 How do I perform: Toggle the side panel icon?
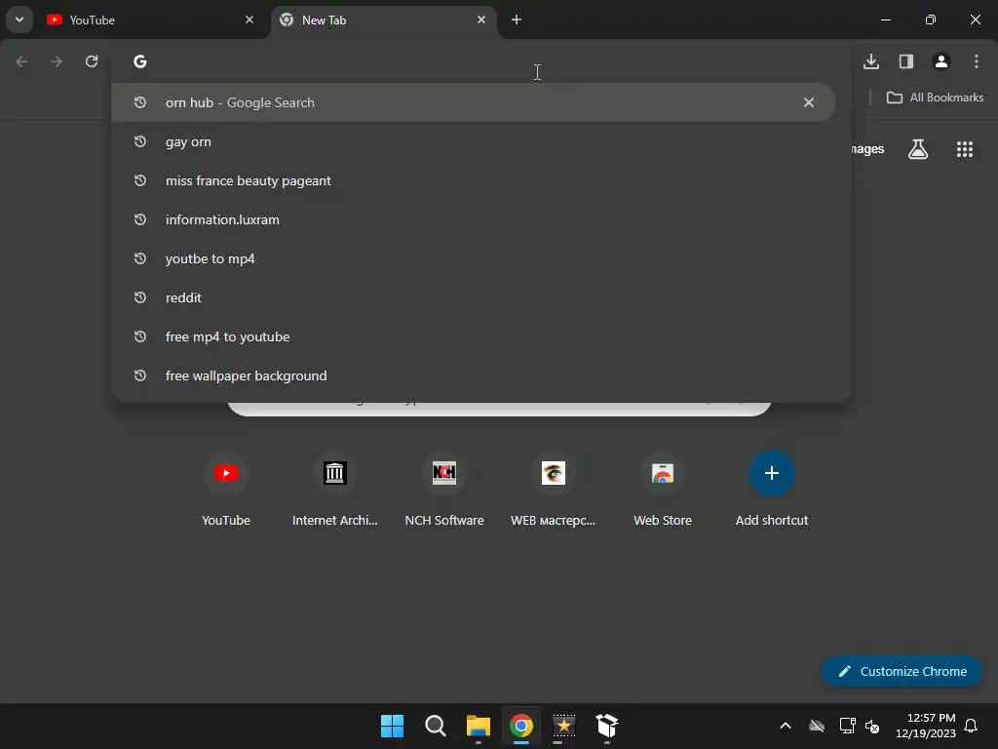pos(906,61)
